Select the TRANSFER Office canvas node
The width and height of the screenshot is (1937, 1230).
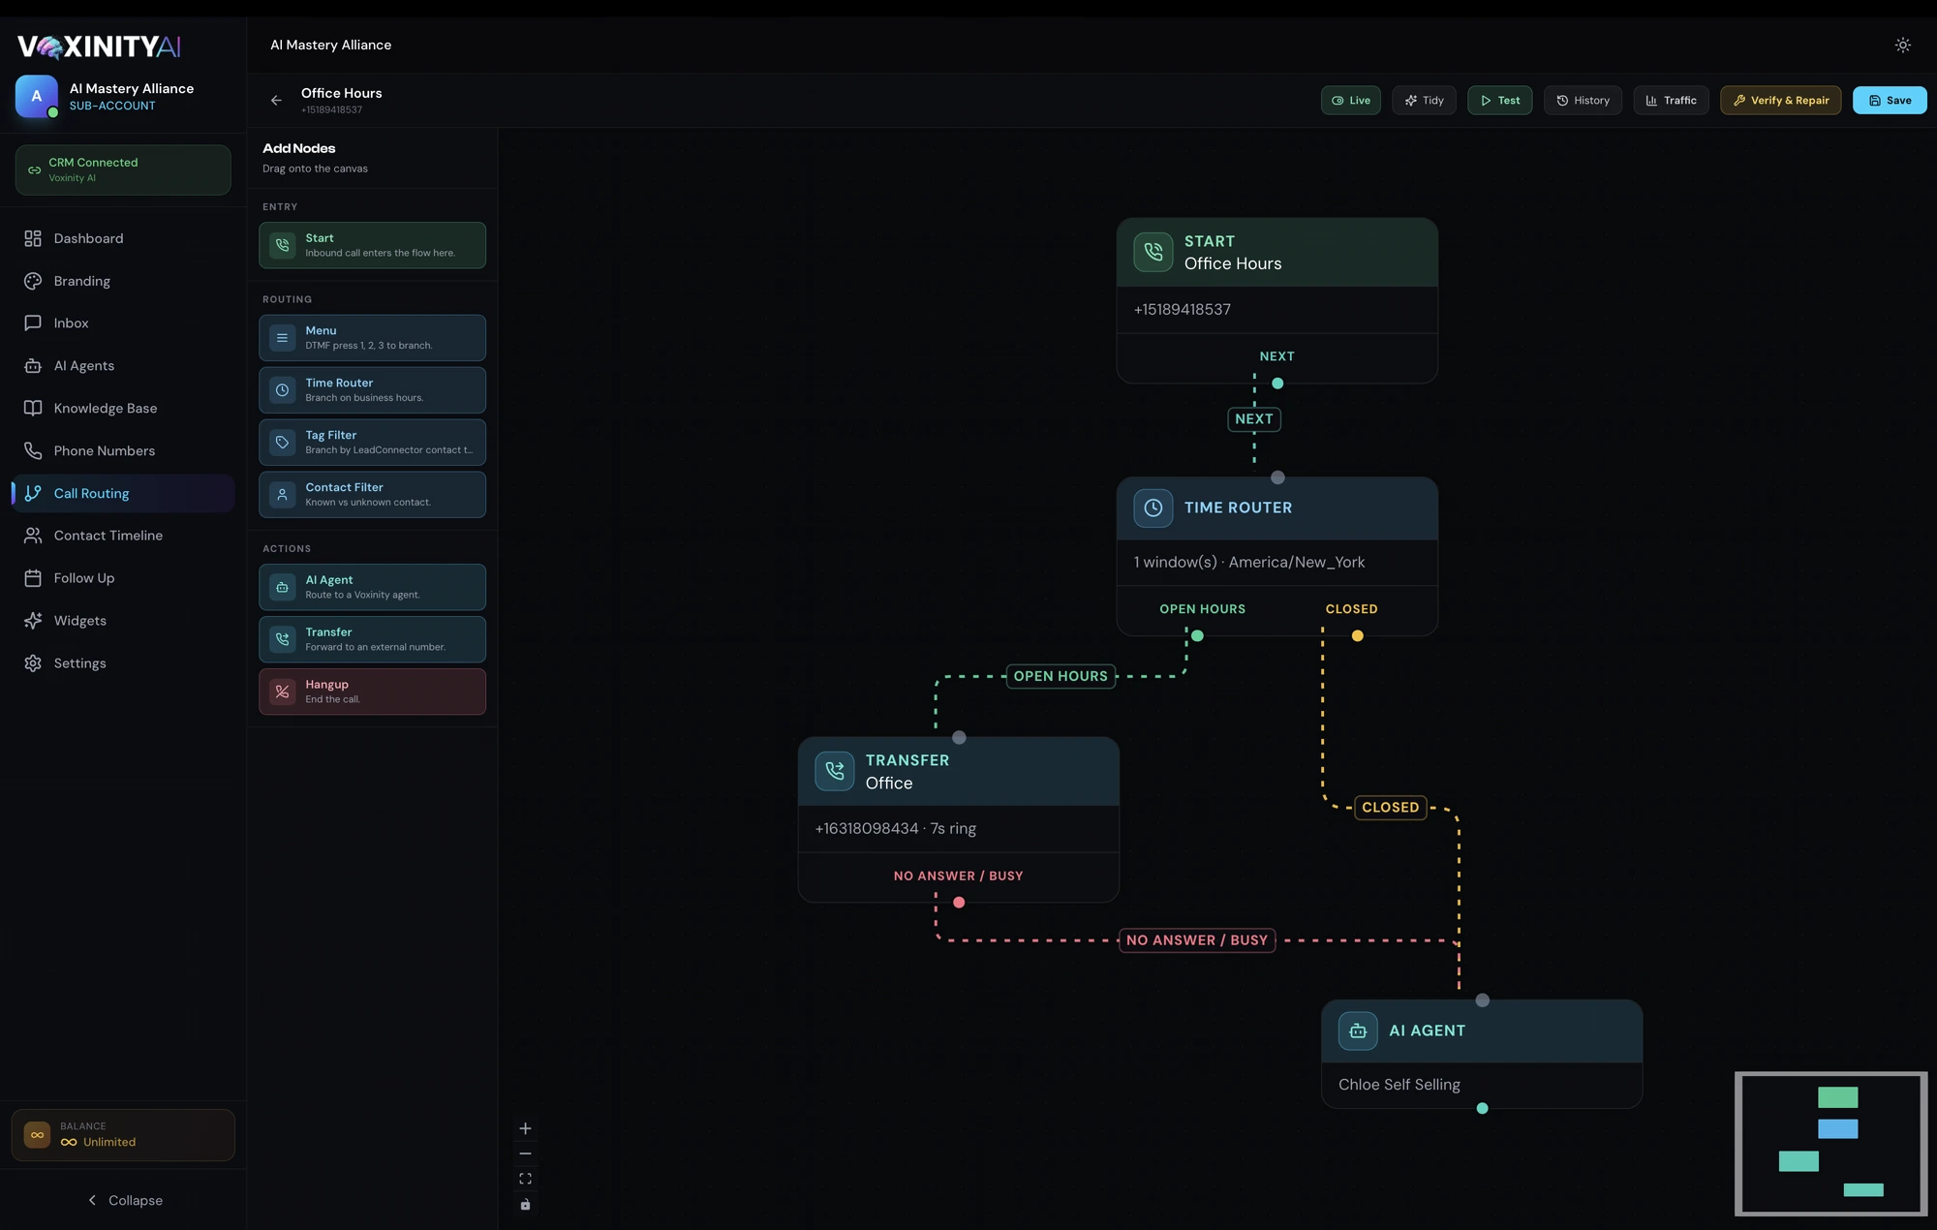pos(958,819)
